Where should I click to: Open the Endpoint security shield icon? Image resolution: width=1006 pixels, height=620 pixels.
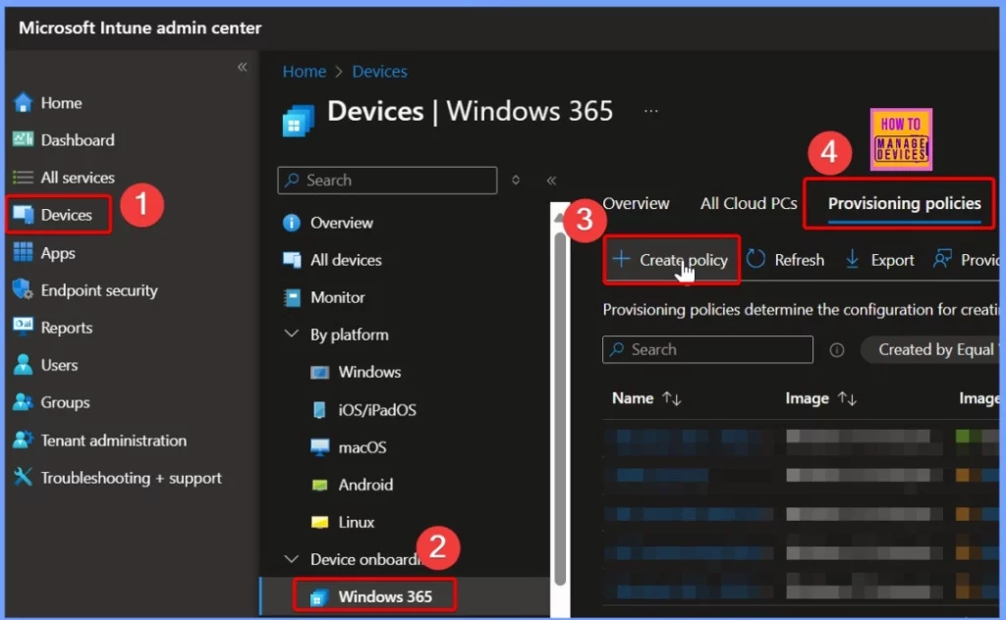point(24,289)
